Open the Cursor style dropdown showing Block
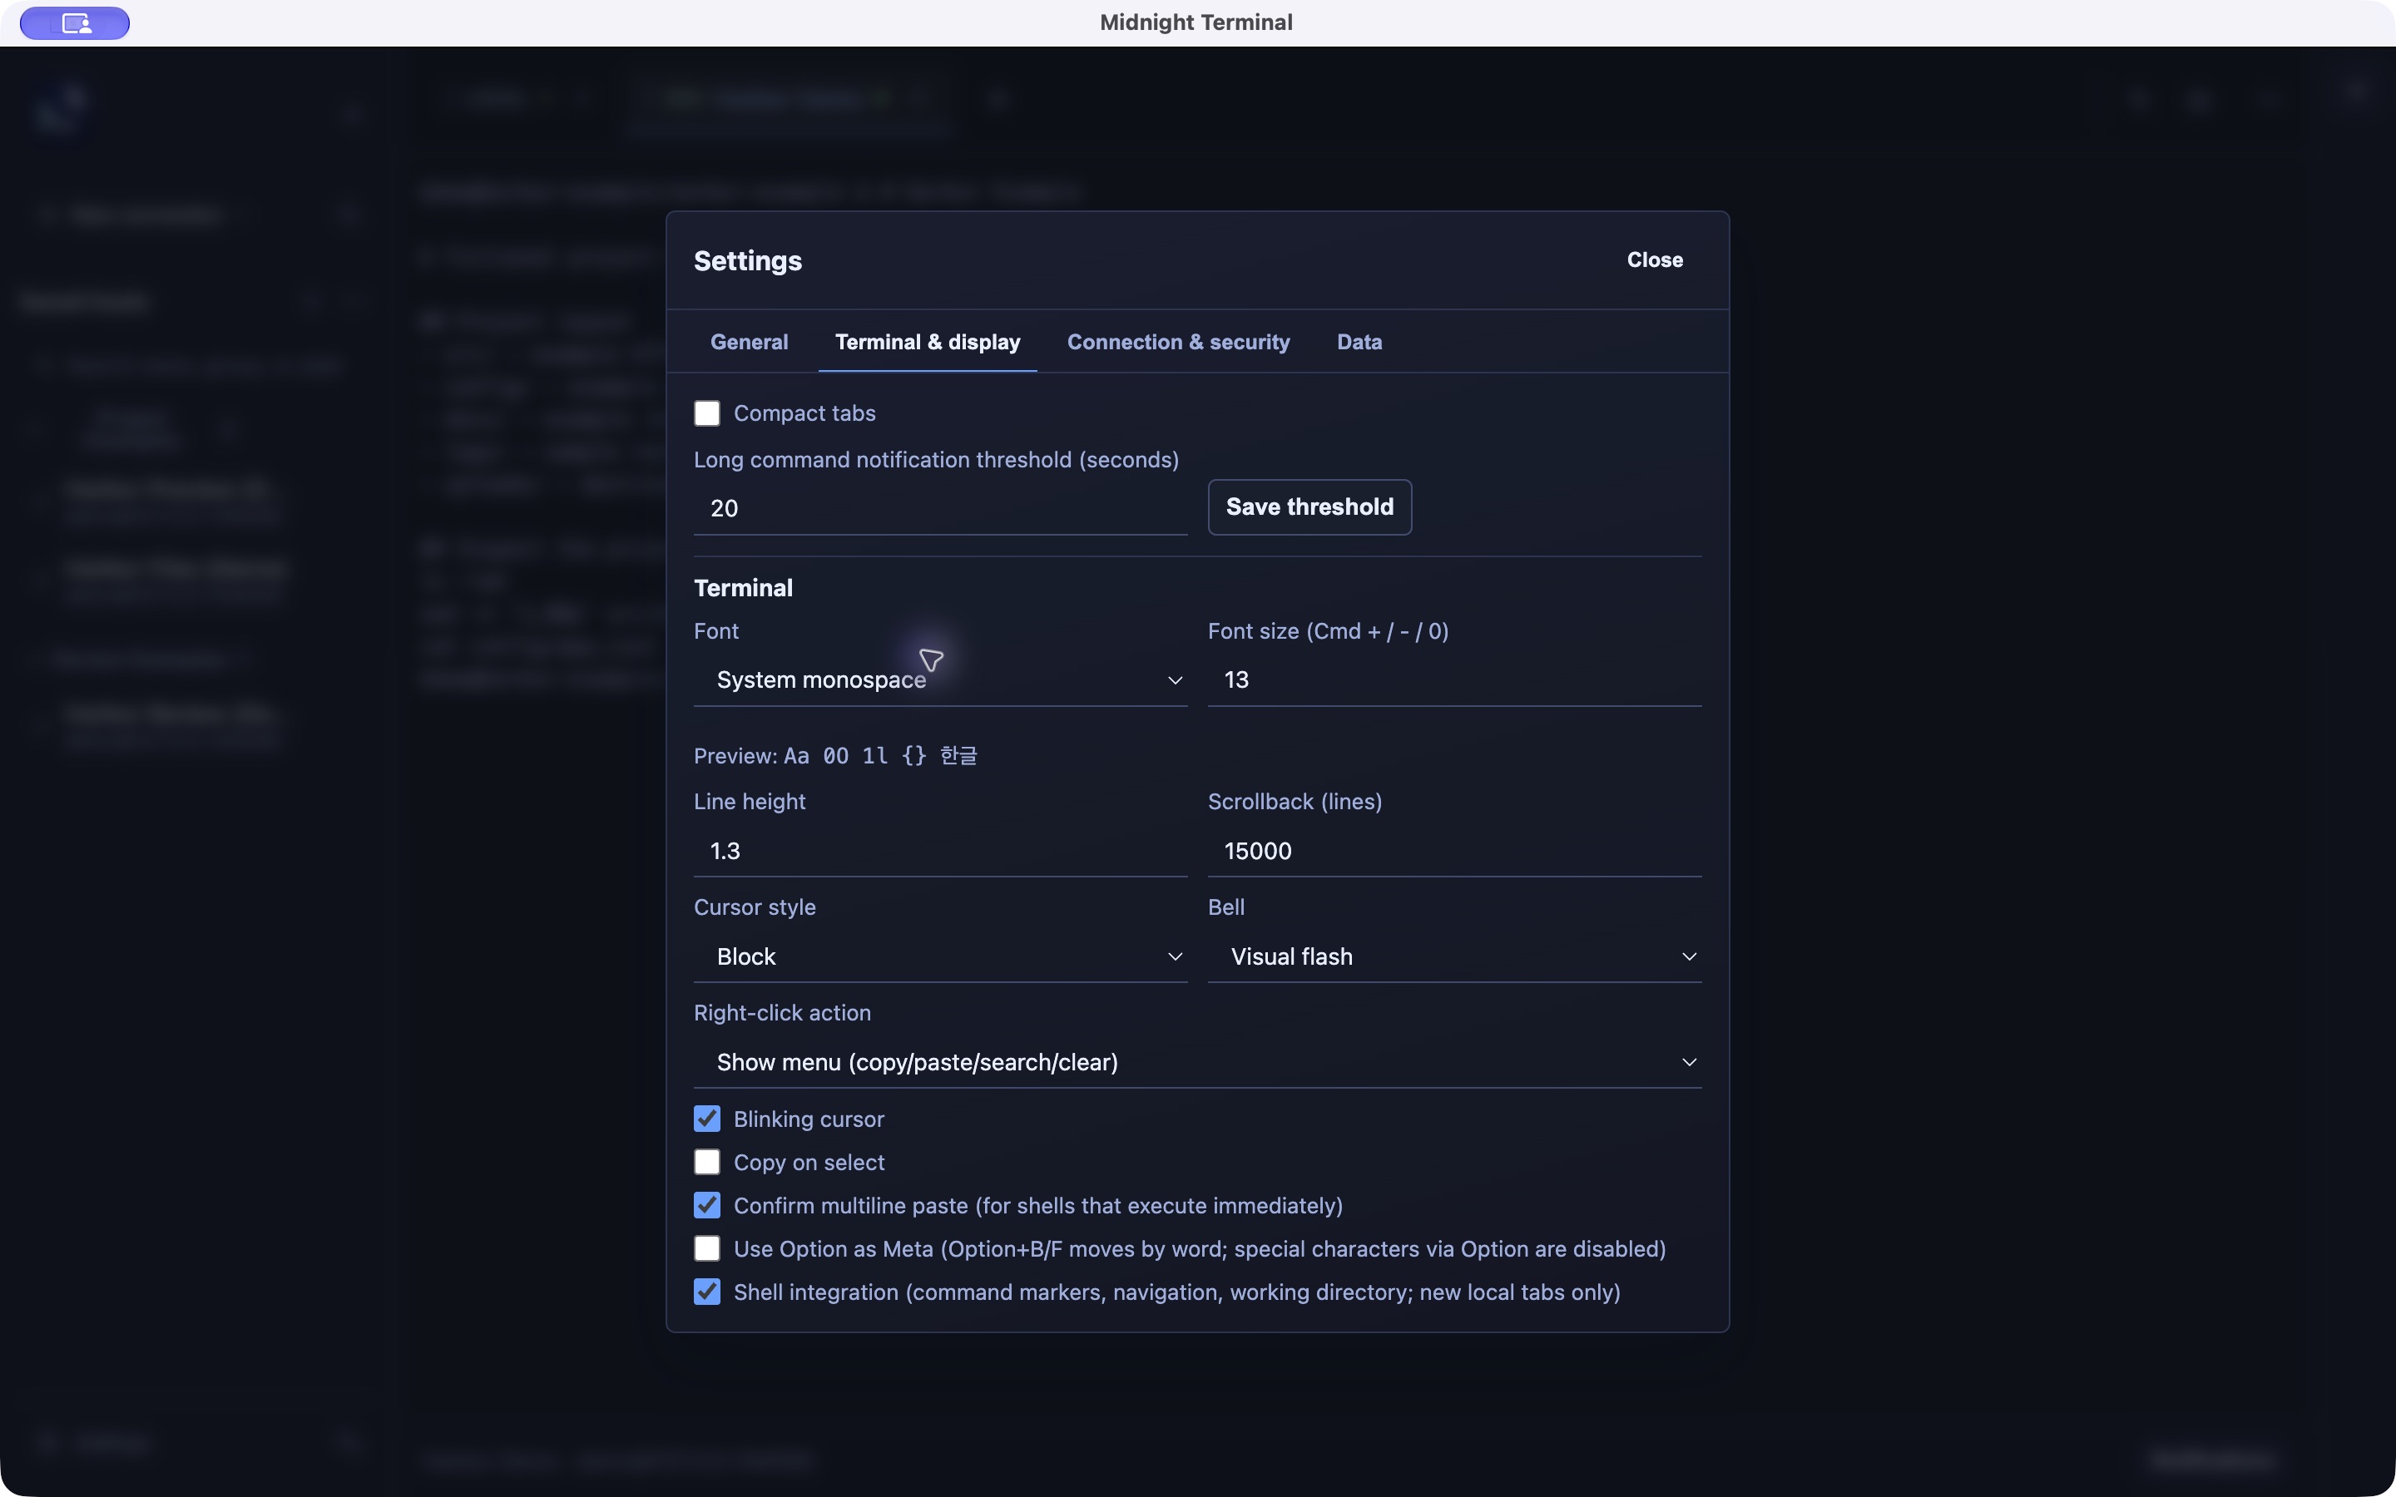Image resolution: width=2396 pixels, height=1497 pixels. tap(939, 956)
